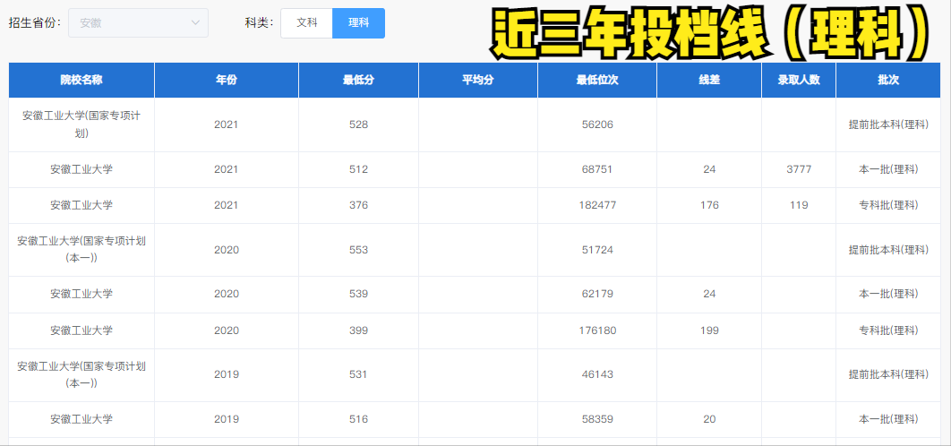Click the line difference cell 176
951x446 pixels.
[709, 205]
